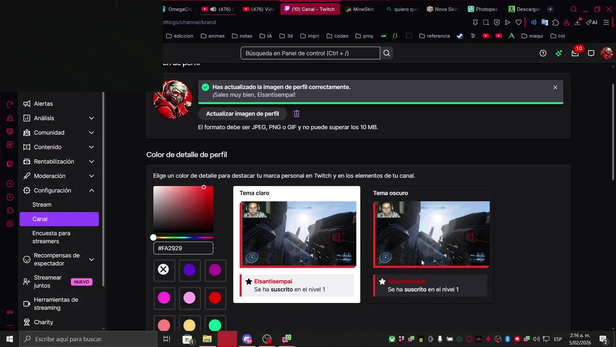Open the animes bookmarks folder

point(213,36)
